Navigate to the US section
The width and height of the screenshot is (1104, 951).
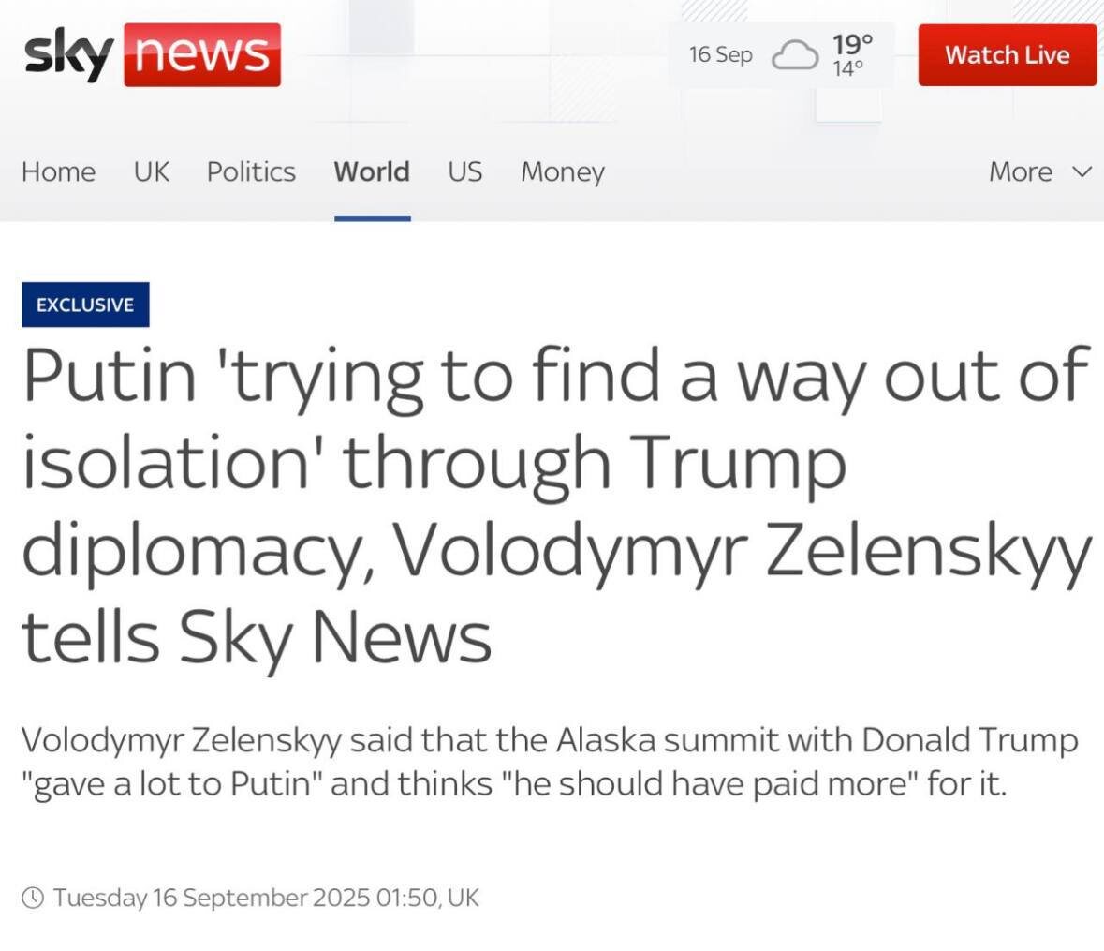click(464, 172)
